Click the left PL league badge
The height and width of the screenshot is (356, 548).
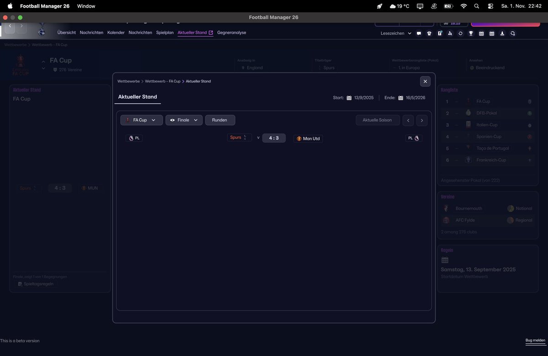coord(134,138)
